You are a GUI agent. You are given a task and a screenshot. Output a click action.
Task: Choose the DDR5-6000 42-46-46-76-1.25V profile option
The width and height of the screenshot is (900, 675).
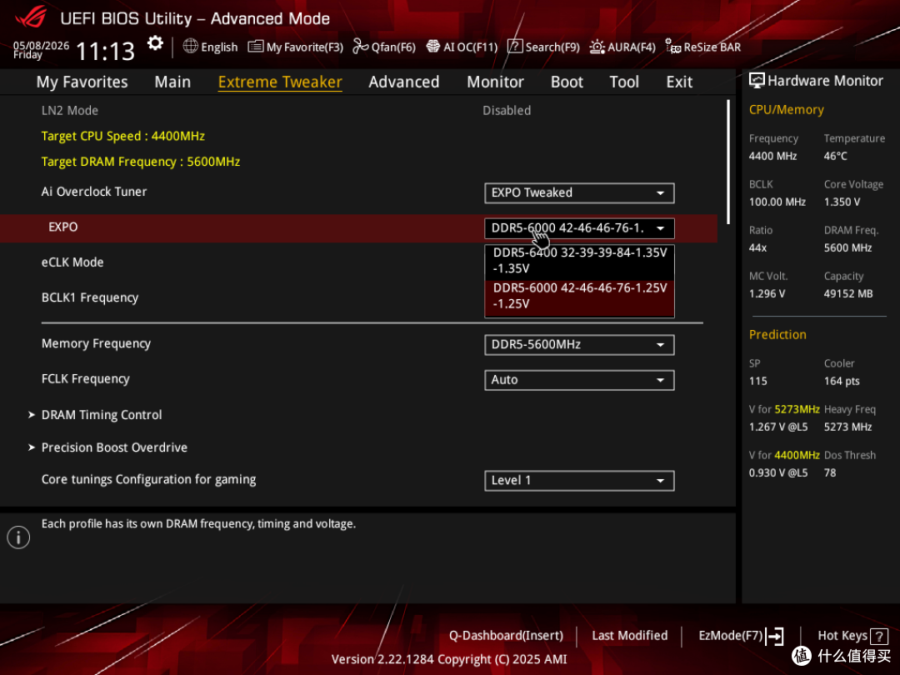pos(579,297)
